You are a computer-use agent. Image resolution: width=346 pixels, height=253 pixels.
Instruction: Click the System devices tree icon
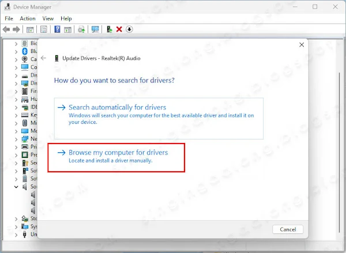(25, 226)
